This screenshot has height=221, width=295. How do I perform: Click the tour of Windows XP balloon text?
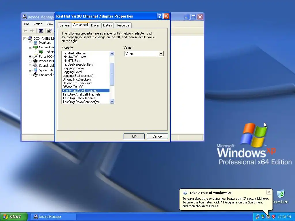[225, 202]
